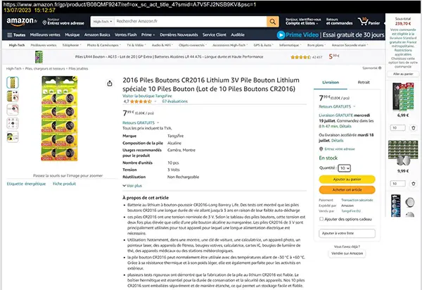422x290 pixels.
Task: Click Piles, chargeurs et testeurs breadcrumb
Action: click(45, 69)
